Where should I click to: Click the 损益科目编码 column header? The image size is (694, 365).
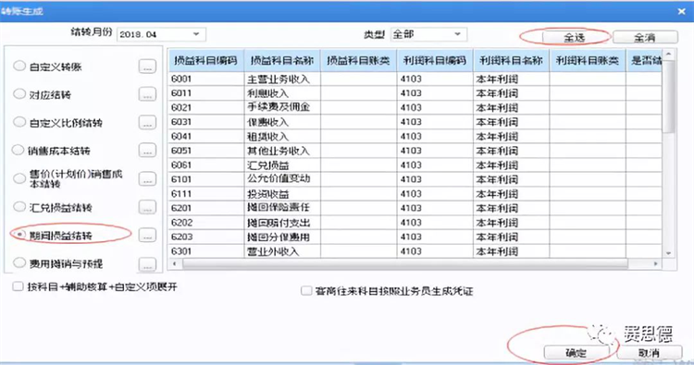click(205, 61)
